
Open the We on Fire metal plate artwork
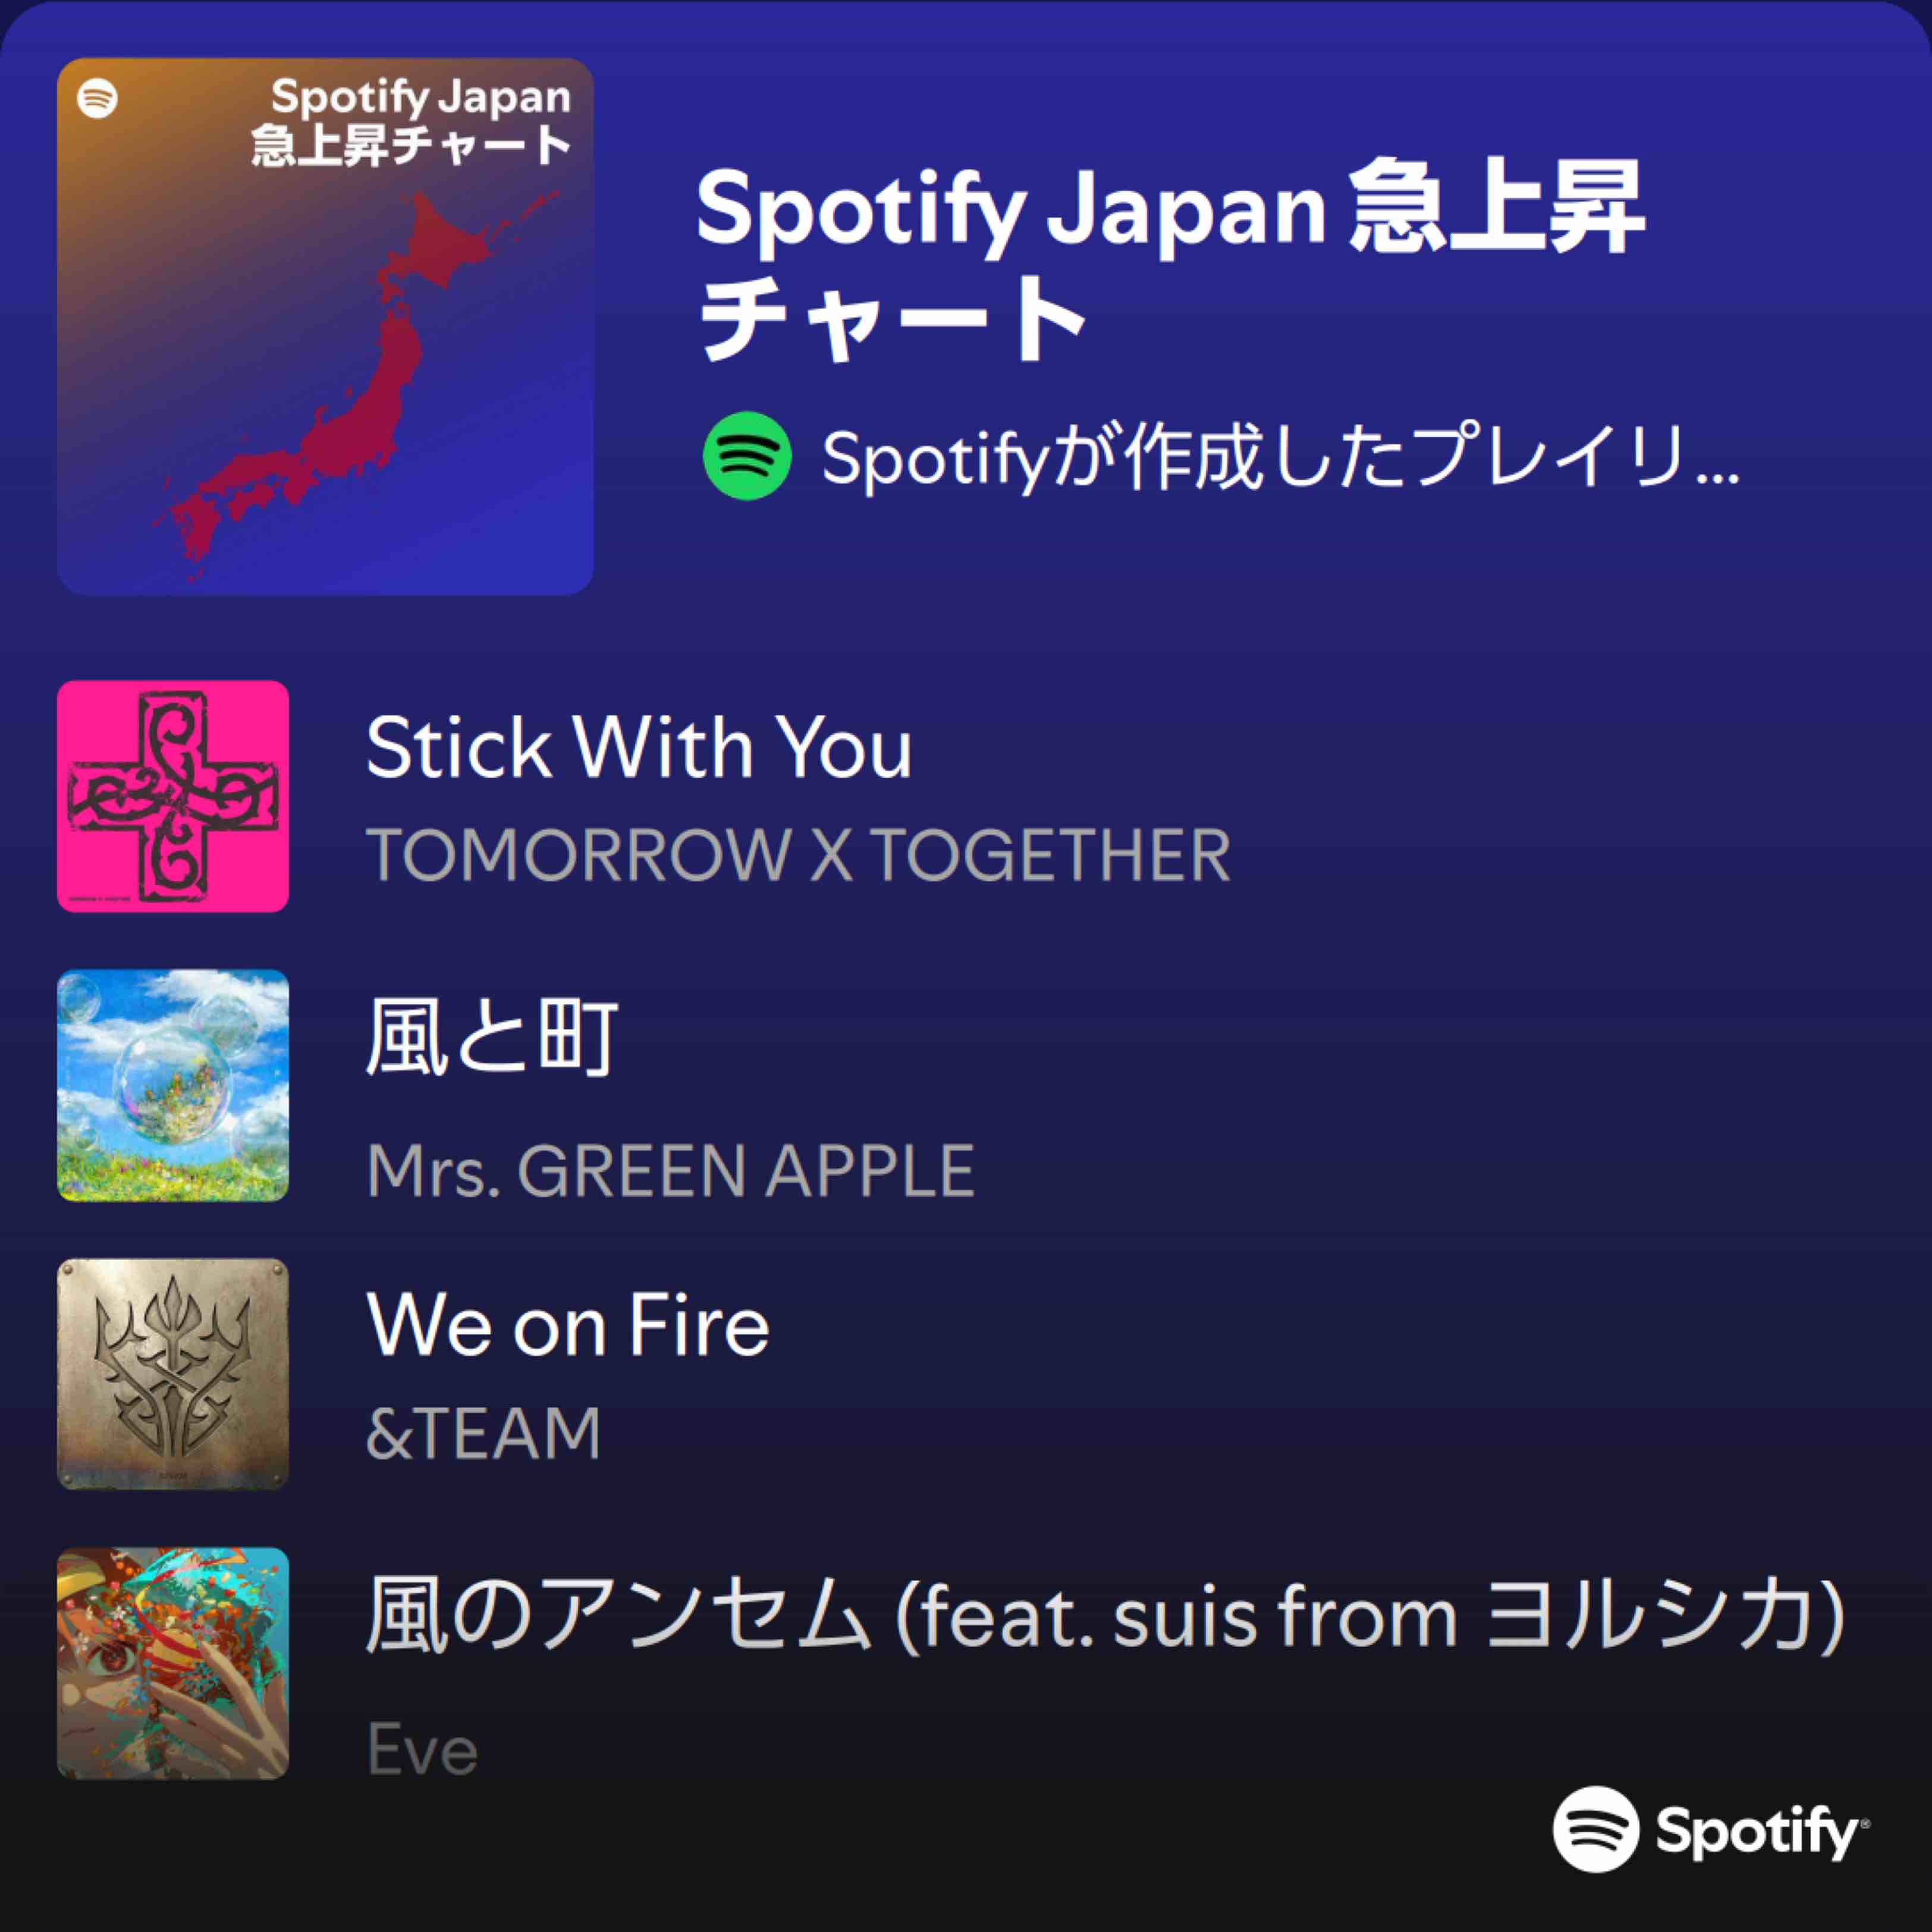coord(173,1374)
